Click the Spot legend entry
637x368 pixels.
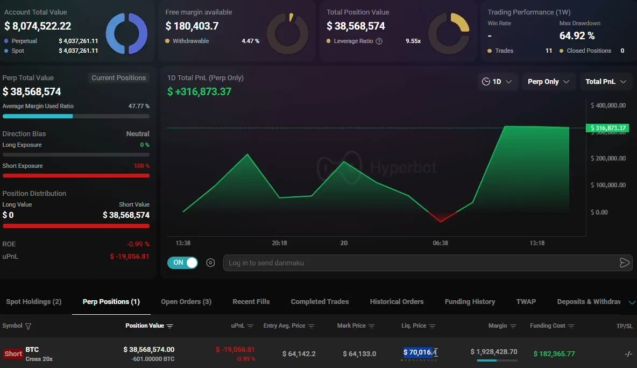pos(14,51)
